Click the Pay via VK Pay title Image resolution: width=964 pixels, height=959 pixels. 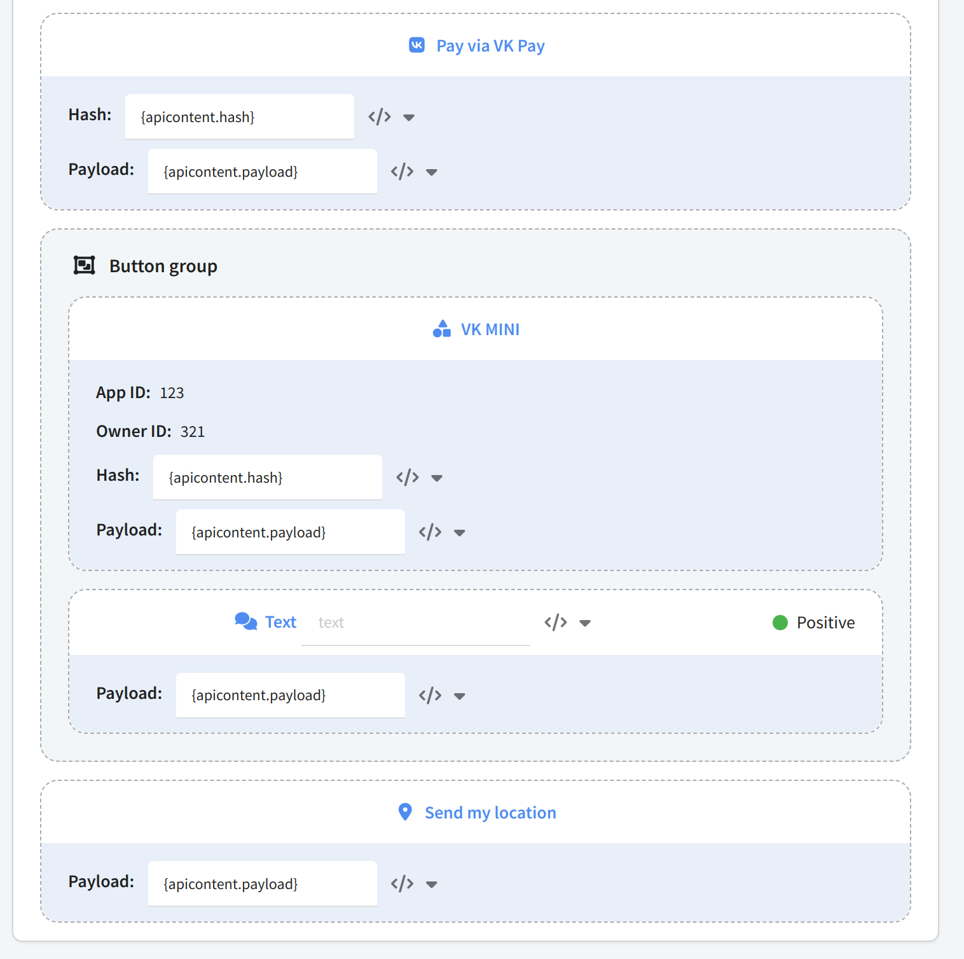click(x=490, y=46)
